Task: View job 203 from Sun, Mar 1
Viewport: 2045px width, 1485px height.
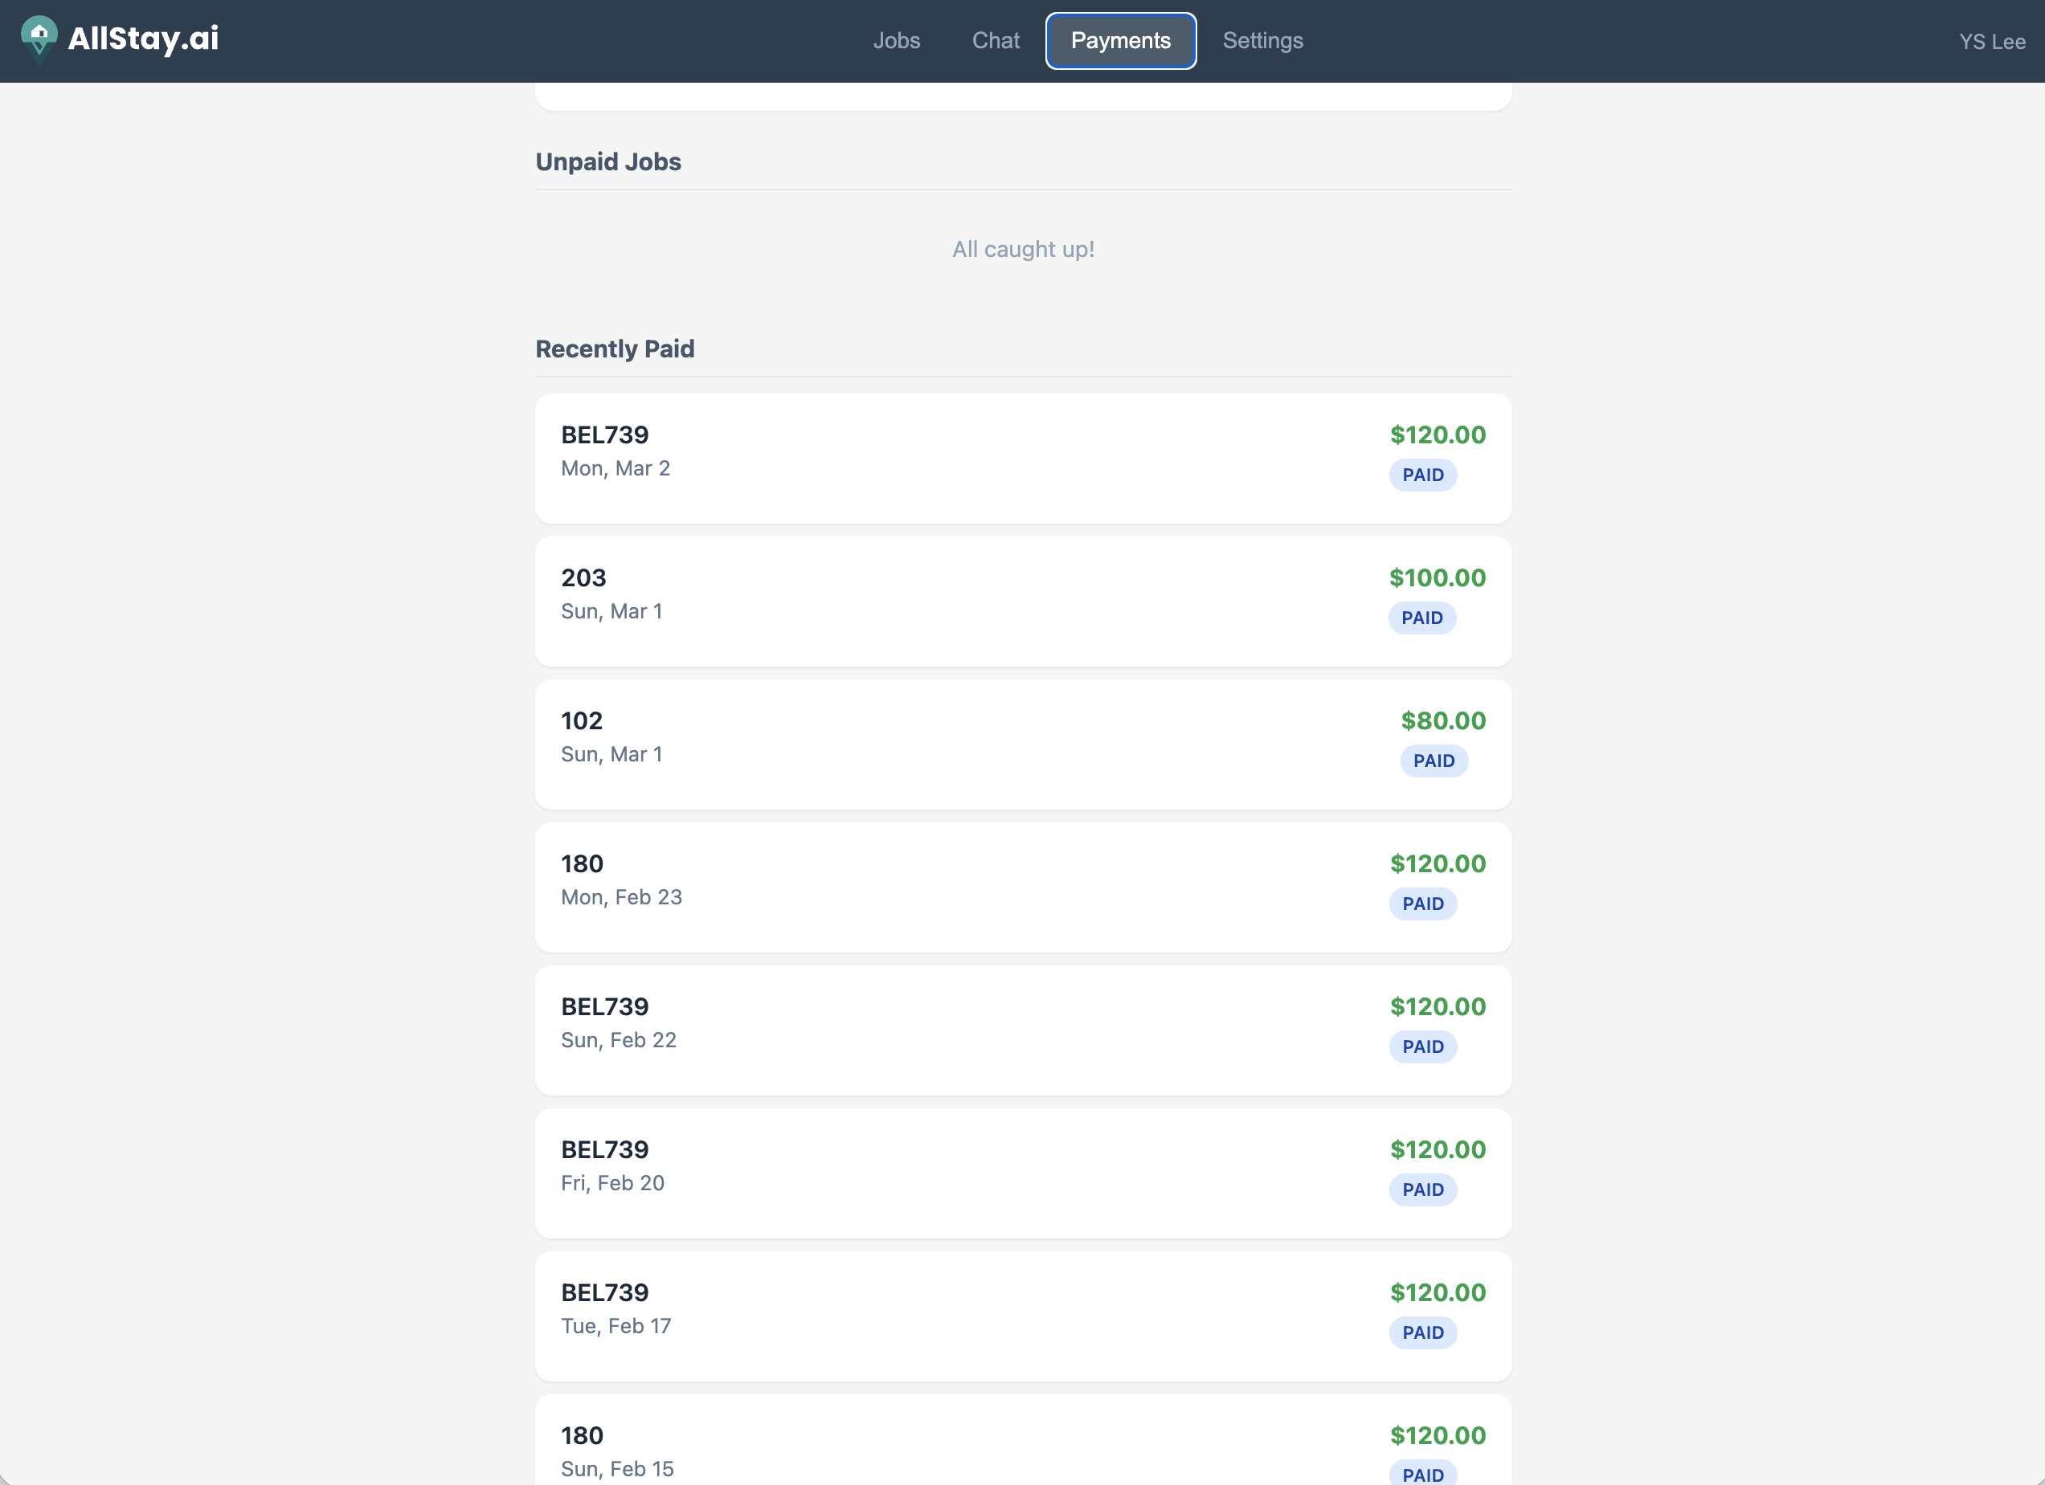Action: tap(1022, 601)
